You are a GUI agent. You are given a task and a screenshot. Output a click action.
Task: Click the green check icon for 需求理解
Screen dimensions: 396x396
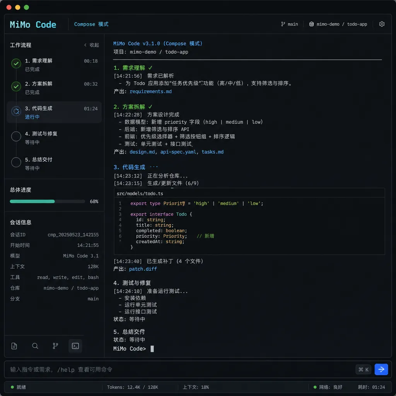click(16, 63)
